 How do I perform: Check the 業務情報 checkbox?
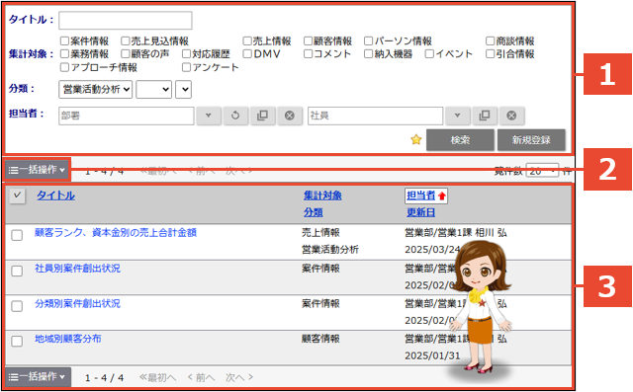(64, 53)
